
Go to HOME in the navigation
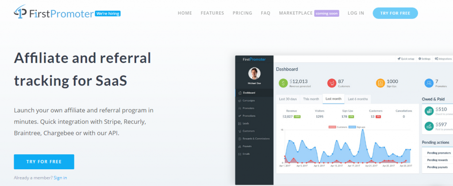[x=185, y=13]
